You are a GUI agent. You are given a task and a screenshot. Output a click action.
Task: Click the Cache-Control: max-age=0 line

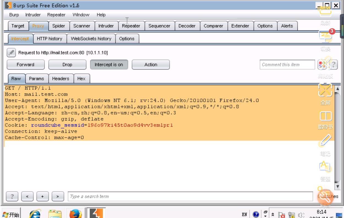(x=44, y=138)
